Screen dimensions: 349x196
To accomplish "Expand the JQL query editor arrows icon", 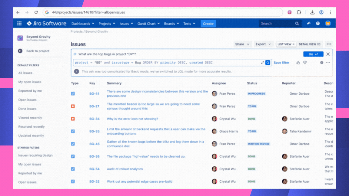I will tap(262, 63).
